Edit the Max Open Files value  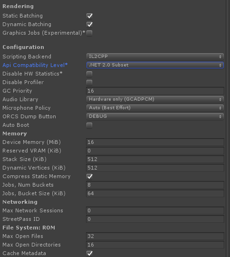coord(155,236)
